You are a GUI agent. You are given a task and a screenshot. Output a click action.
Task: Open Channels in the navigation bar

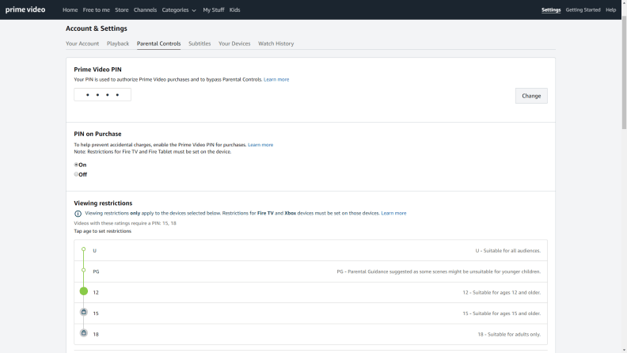click(145, 10)
